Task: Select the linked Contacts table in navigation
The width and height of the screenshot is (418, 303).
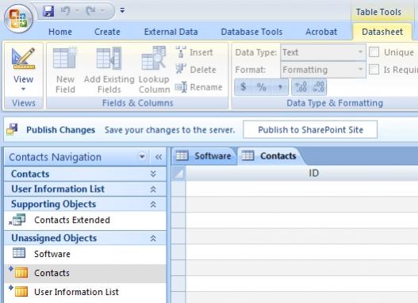Action: [x=86, y=273]
